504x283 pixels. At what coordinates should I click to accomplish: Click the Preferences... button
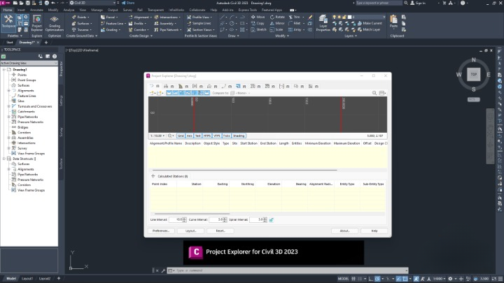coord(161,230)
